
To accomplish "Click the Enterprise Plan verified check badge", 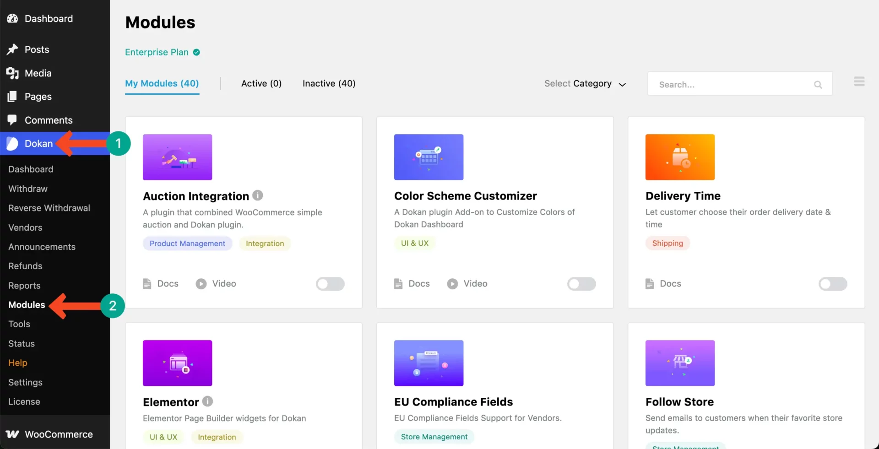I will [196, 52].
